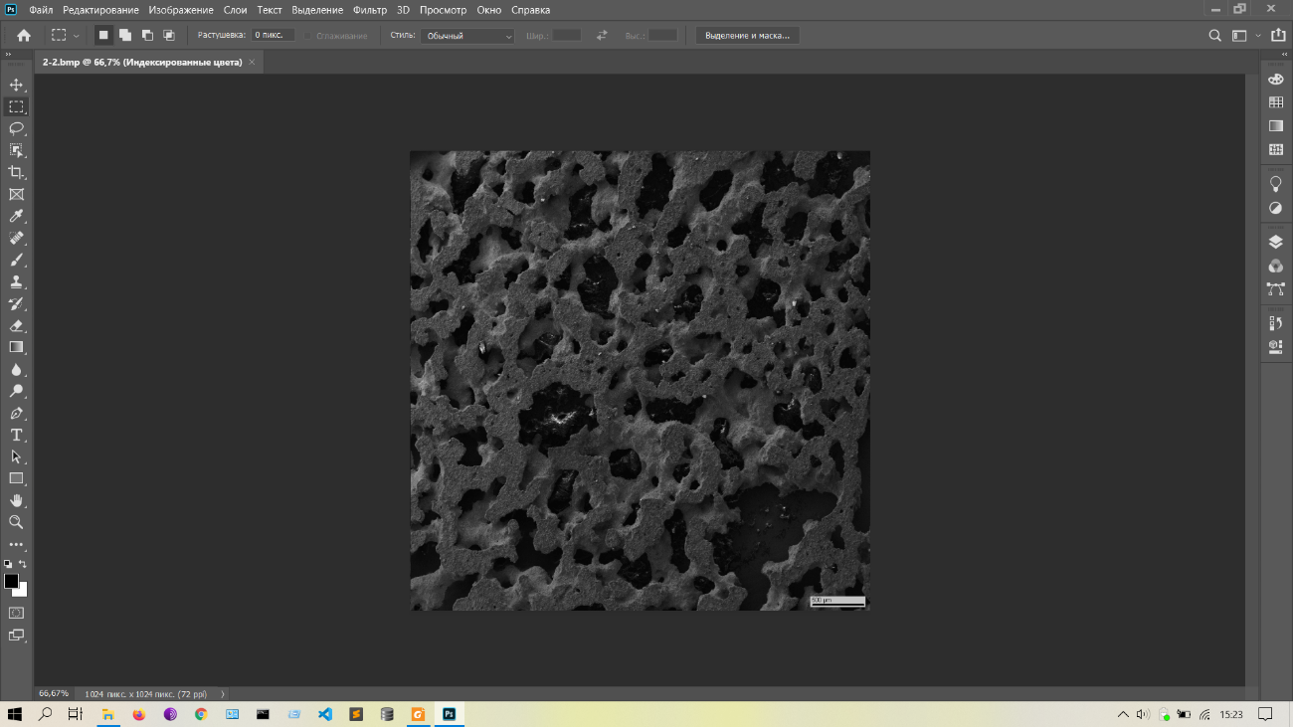Image resolution: width=1293 pixels, height=727 pixels.
Task: Select the Horizontal Type tool
Action: coord(16,435)
